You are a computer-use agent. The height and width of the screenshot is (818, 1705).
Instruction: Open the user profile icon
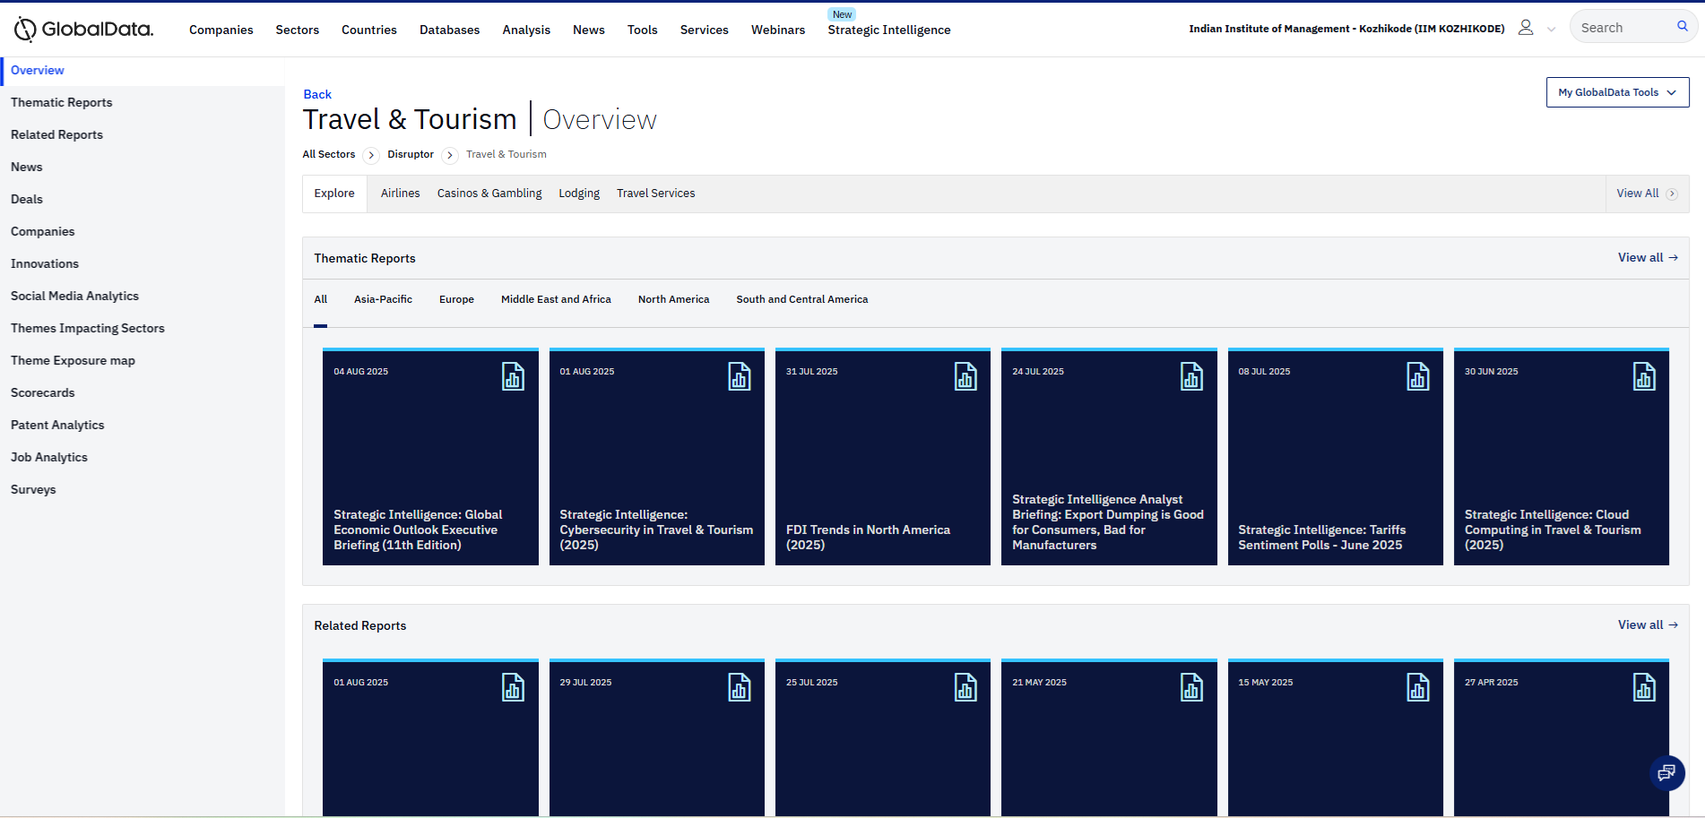(1525, 28)
